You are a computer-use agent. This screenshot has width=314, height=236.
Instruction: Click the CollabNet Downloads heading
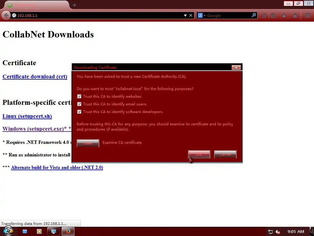click(48, 34)
